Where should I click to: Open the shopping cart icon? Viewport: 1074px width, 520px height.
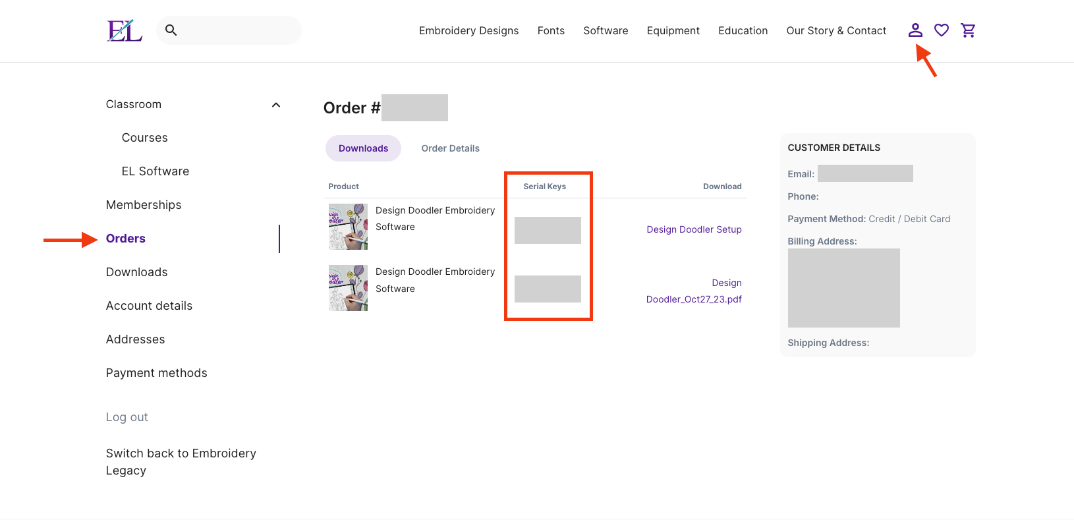tap(968, 30)
